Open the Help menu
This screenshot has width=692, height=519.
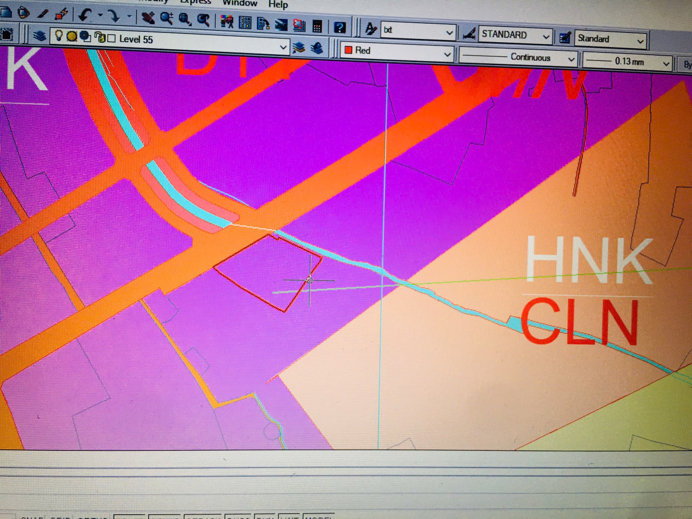click(x=278, y=4)
